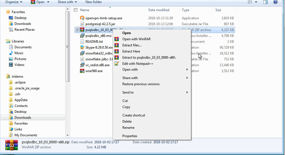Click the README.txt document icon
Viewport: 285px width, 155px height.
coord(82,41)
